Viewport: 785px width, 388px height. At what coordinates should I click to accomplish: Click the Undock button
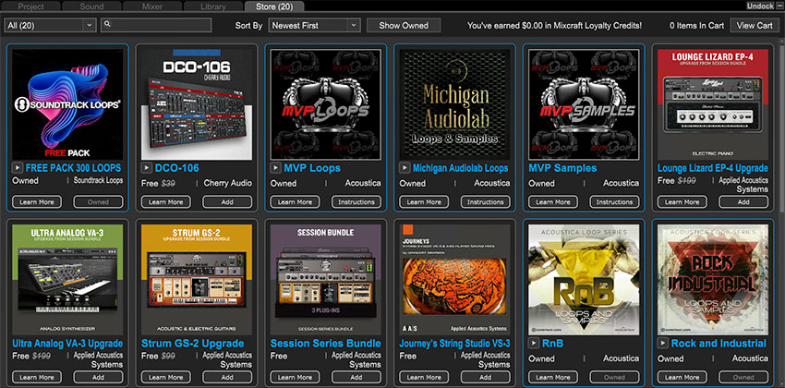tap(759, 6)
